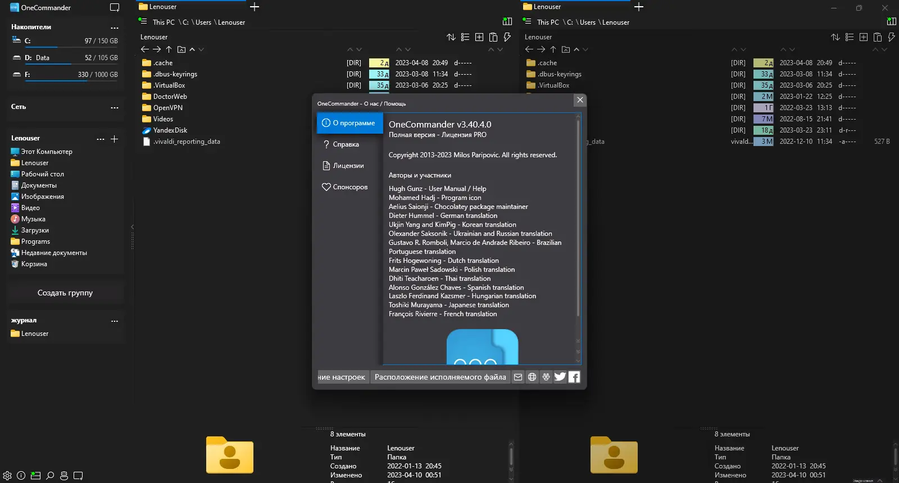899x483 pixels.
Task: Toggle the columns layout icon at left pane's path bar
Action: pyautogui.click(x=507, y=21)
